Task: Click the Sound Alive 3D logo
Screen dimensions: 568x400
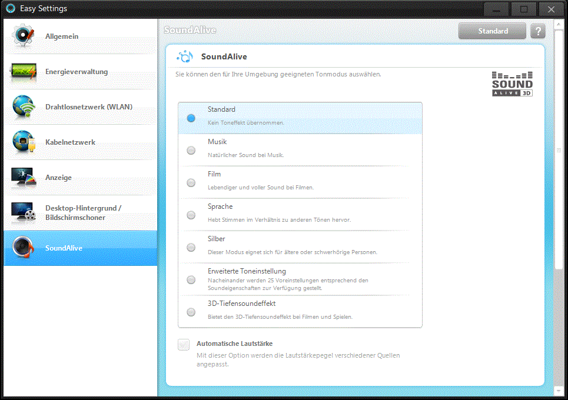Action: click(512, 84)
